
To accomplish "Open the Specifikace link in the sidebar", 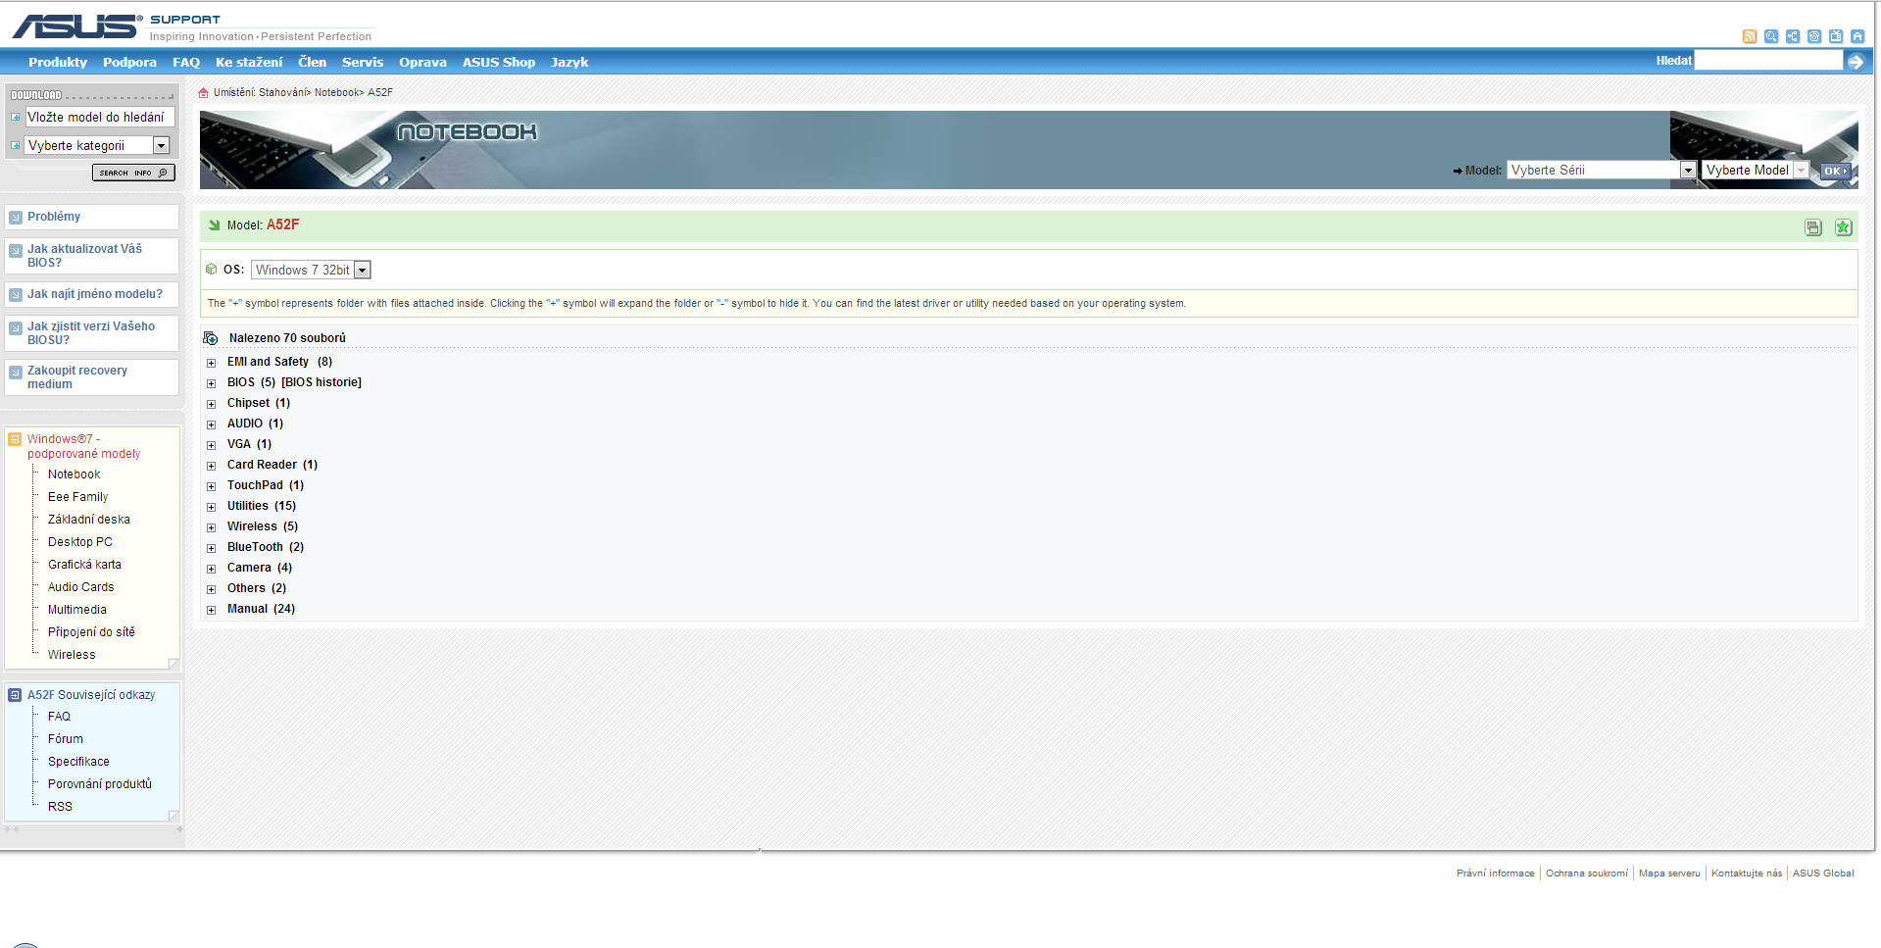I will point(78,762).
